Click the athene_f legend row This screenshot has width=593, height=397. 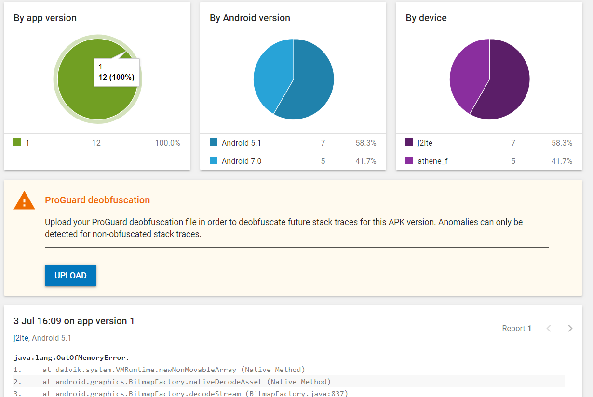point(488,161)
